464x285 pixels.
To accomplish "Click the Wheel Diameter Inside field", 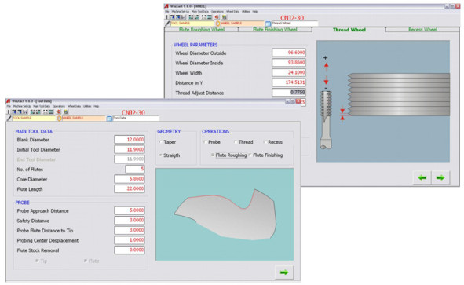I will (289, 63).
